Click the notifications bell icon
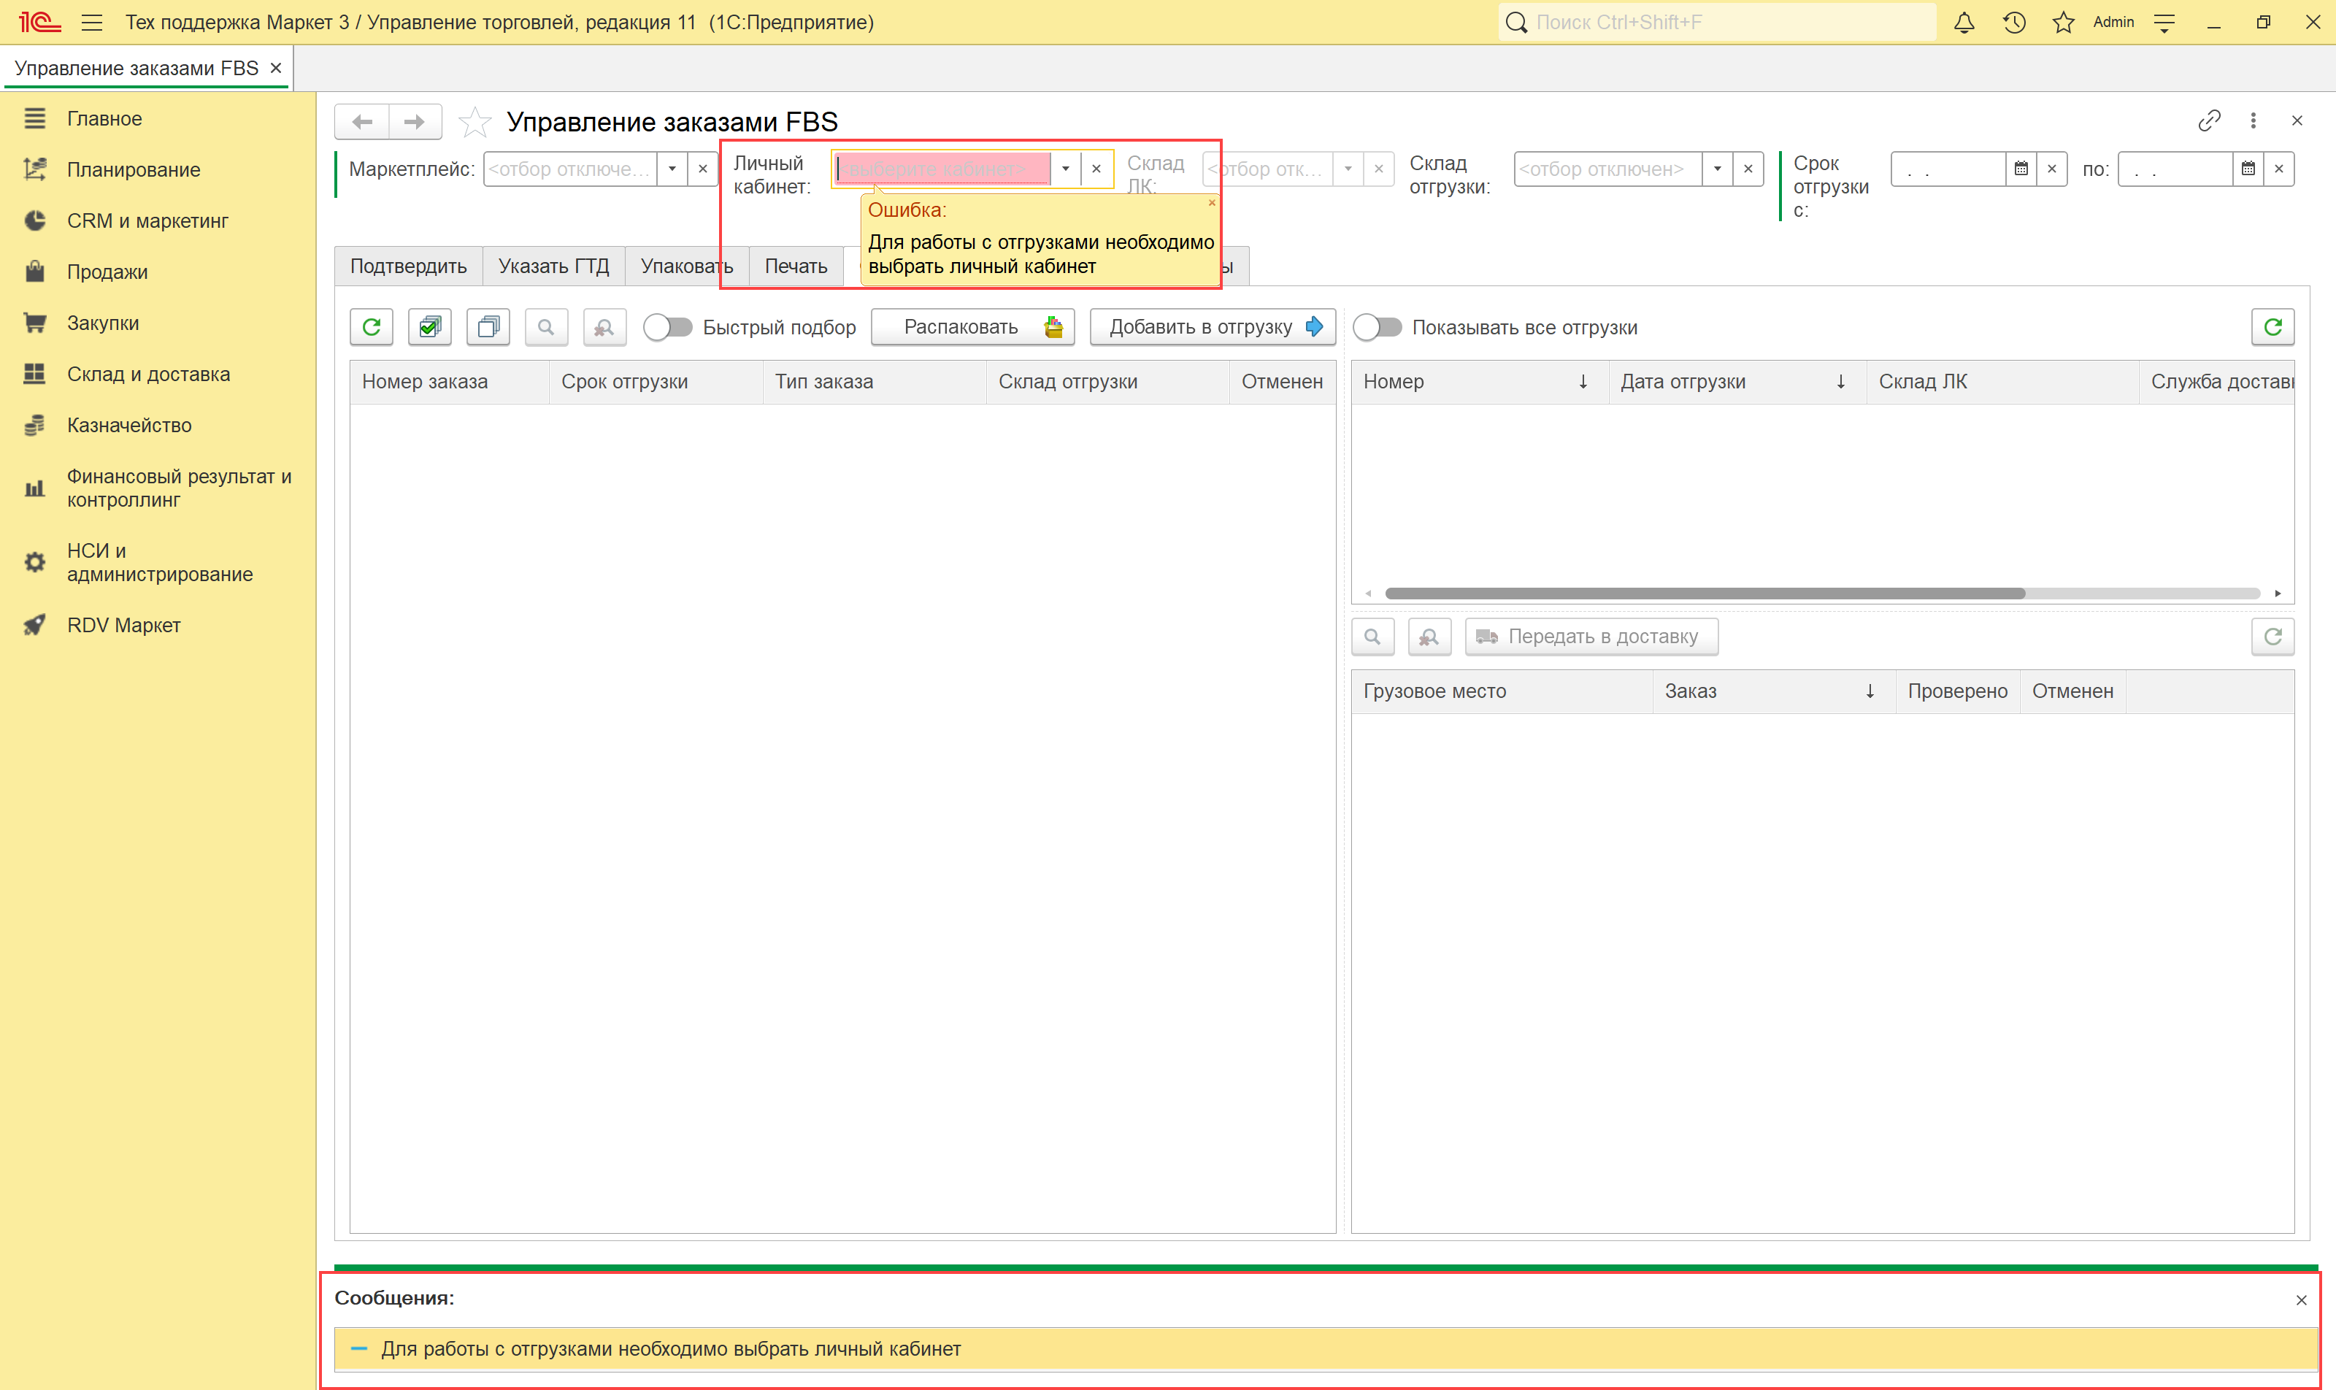 1964,23
